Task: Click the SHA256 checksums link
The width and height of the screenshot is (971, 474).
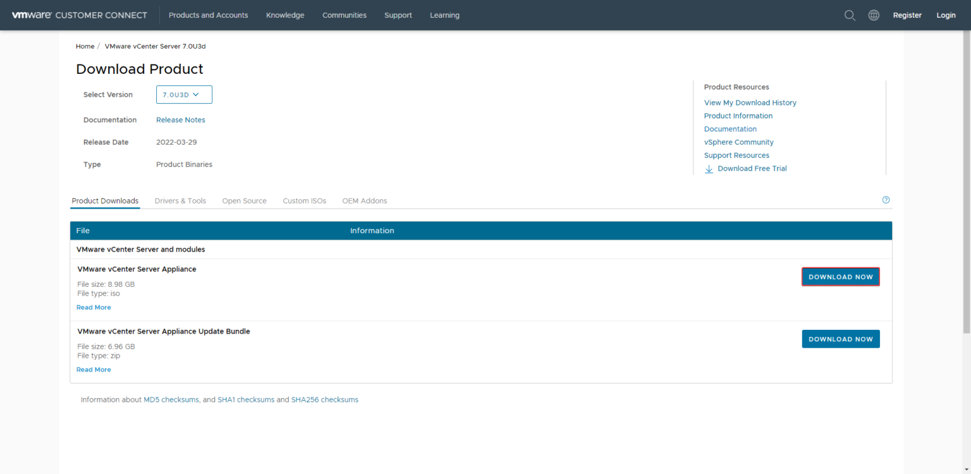Action: click(324, 399)
